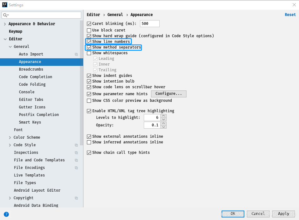Click the per-project settings icon beside Auto Import
Viewport: 299px width, 220px height.
[x=76, y=54]
